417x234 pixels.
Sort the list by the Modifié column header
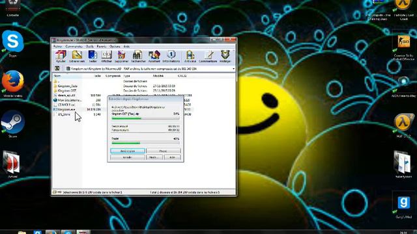click(x=164, y=76)
